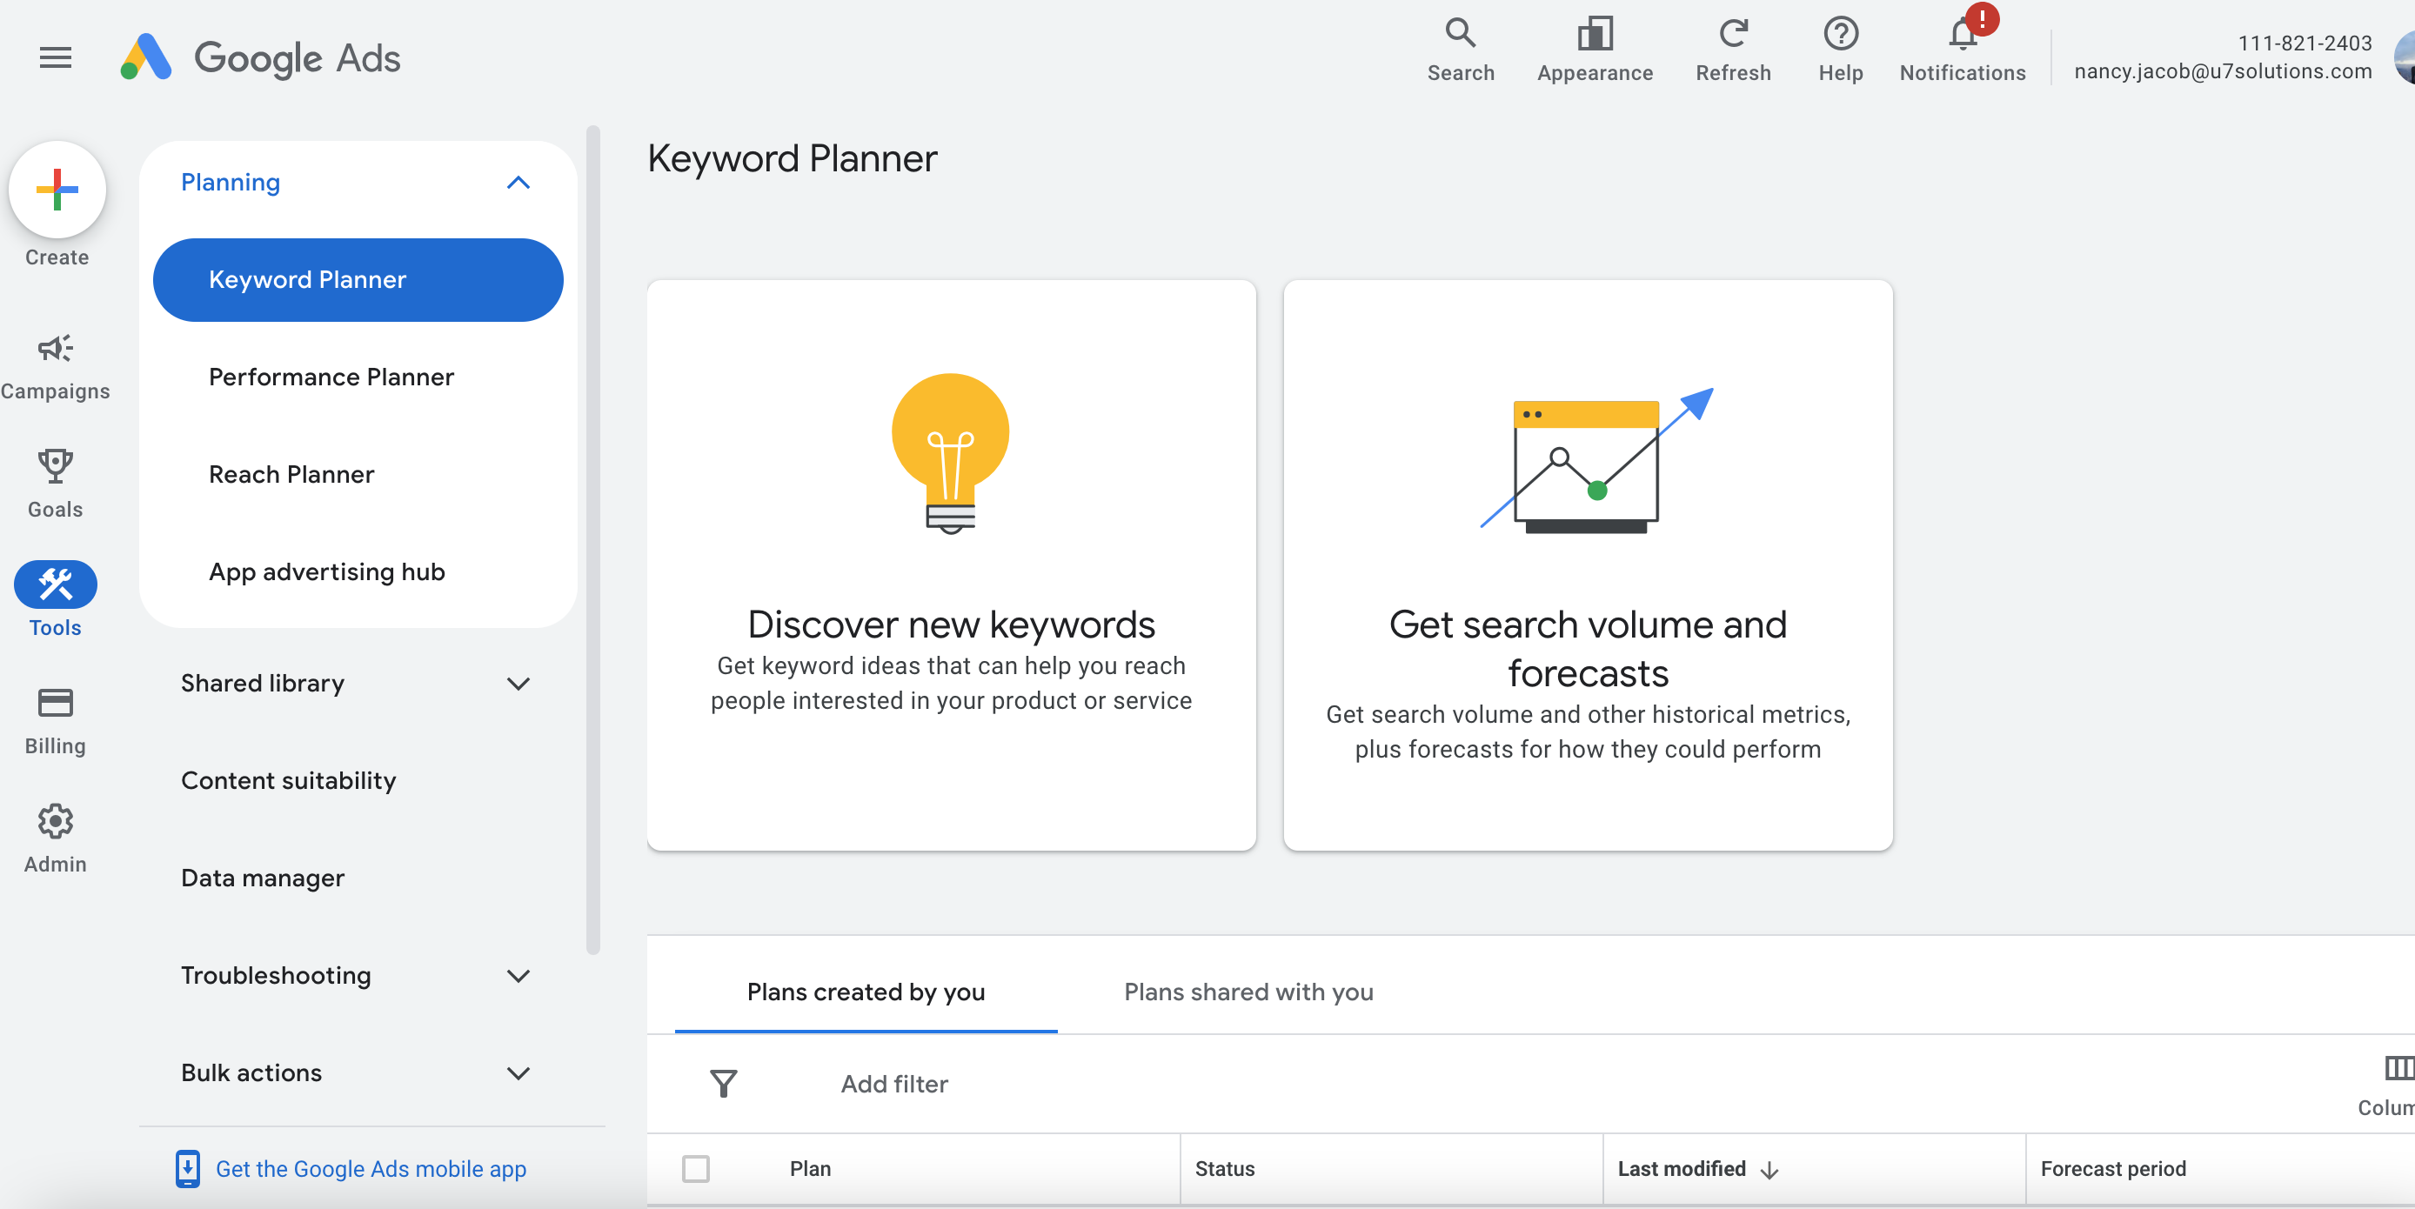Click account ID 111-821-2403
Viewport: 2415px width, 1209px height.
(2305, 43)
